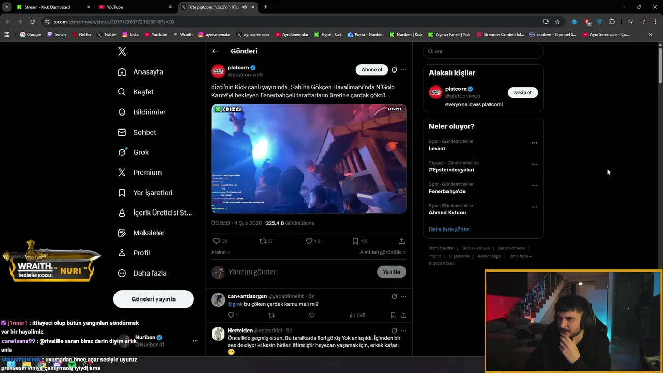This screenshot has width=663, height=373.
Task: Reload the page
Action: (x=32, y=22)
